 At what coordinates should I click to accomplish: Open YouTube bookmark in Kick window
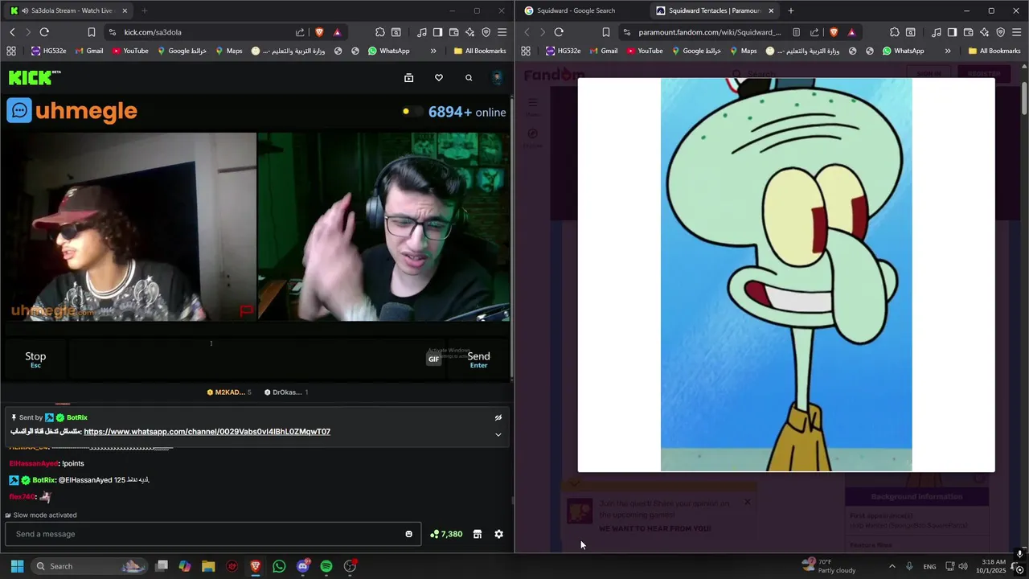click(x=130, y=51)
